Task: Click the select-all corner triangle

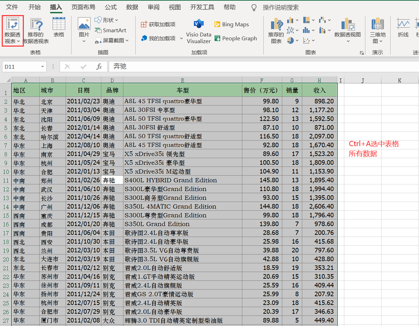Action: click(x=8, y=80)
